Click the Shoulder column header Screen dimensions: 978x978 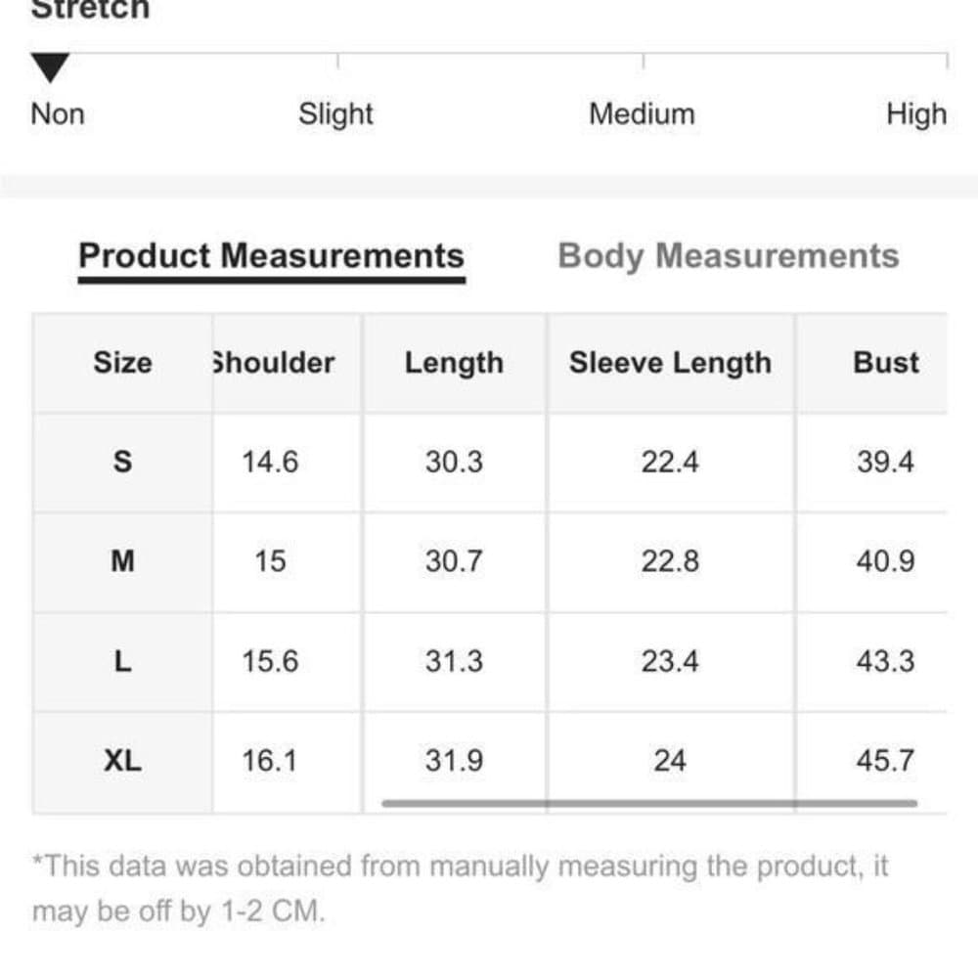coord(273,363)
